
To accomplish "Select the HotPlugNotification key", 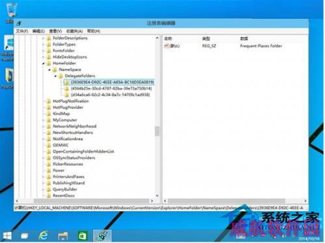I will [x=71, y=101].
